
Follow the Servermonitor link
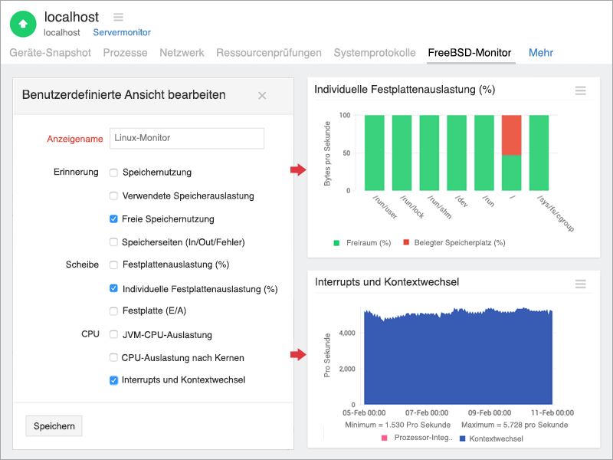(x=122, y=33)
